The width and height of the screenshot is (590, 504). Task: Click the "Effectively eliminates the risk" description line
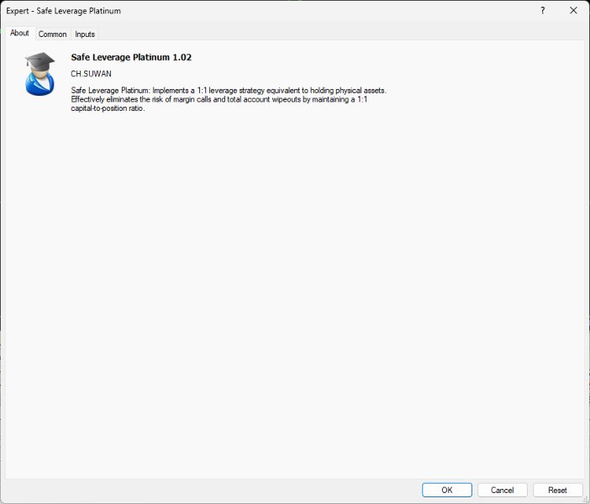tap(219, 99)
